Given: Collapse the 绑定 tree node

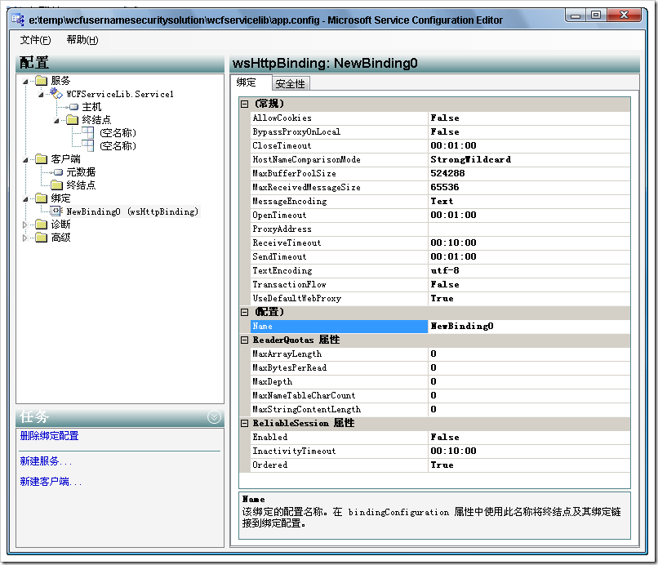Looking at the screenshot, I should coord(25,198).
